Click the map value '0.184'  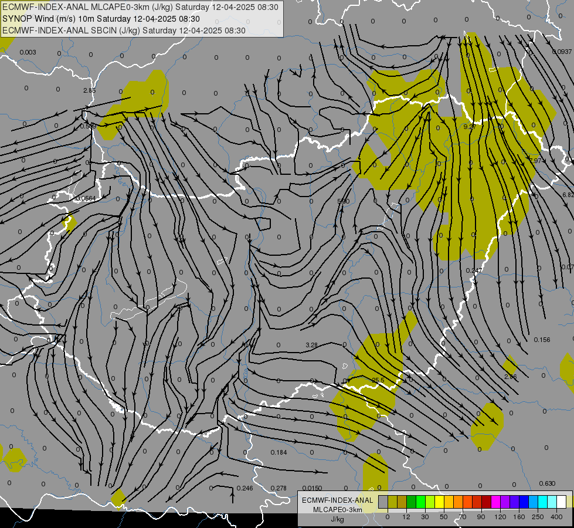tap(278, 452)
